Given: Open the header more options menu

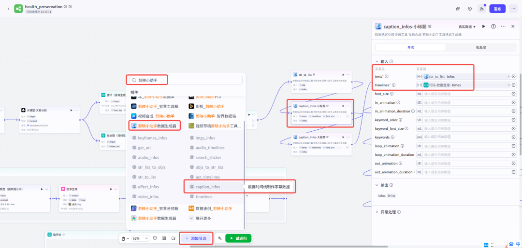Looking at the screenshot, I should (513, 9).
